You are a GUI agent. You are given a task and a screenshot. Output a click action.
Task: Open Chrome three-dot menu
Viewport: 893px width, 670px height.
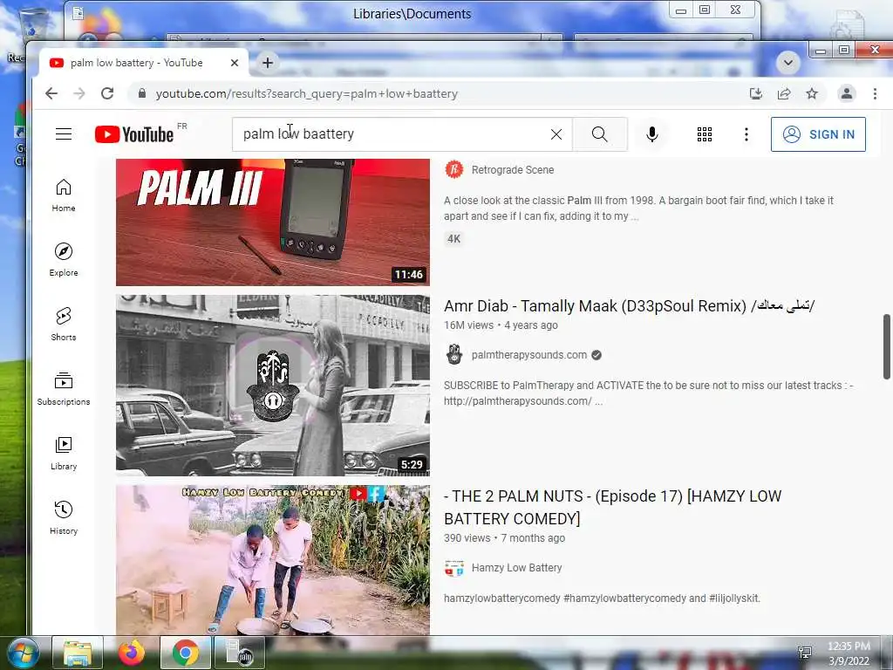[x=875, y=93]
